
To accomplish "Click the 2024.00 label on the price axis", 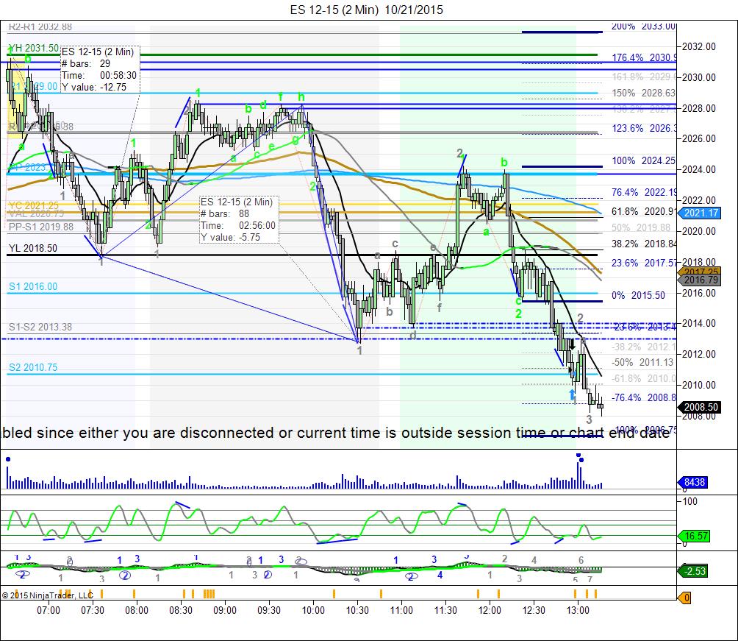I will [x=699, y=170].
